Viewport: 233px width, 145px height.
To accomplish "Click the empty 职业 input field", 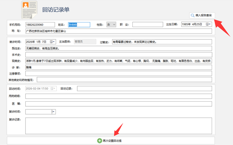I will coord(148,24).
